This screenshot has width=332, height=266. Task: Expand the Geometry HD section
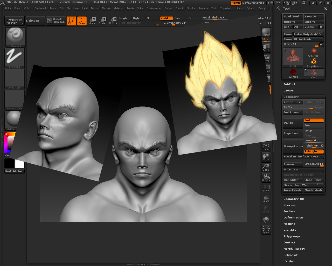(294, 199)
